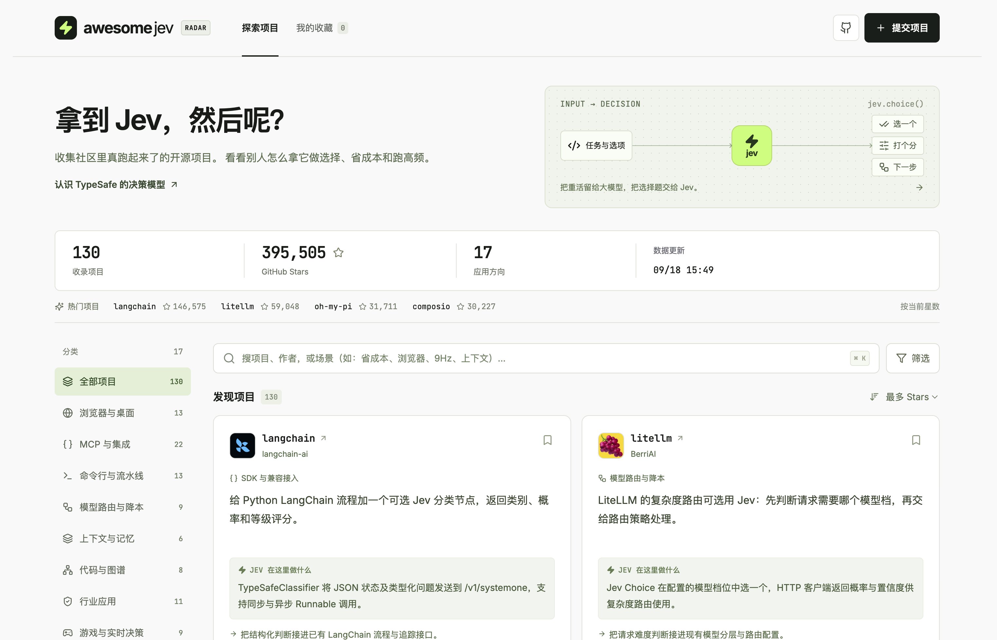Select 上下文与记忆 category

click(123, 539)
